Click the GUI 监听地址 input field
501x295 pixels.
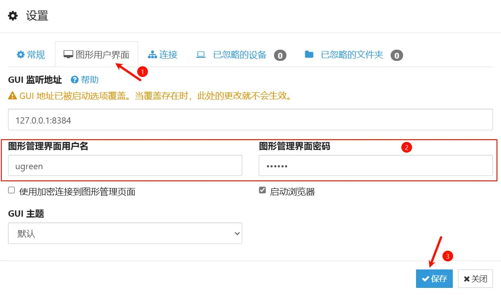[250, 120]
